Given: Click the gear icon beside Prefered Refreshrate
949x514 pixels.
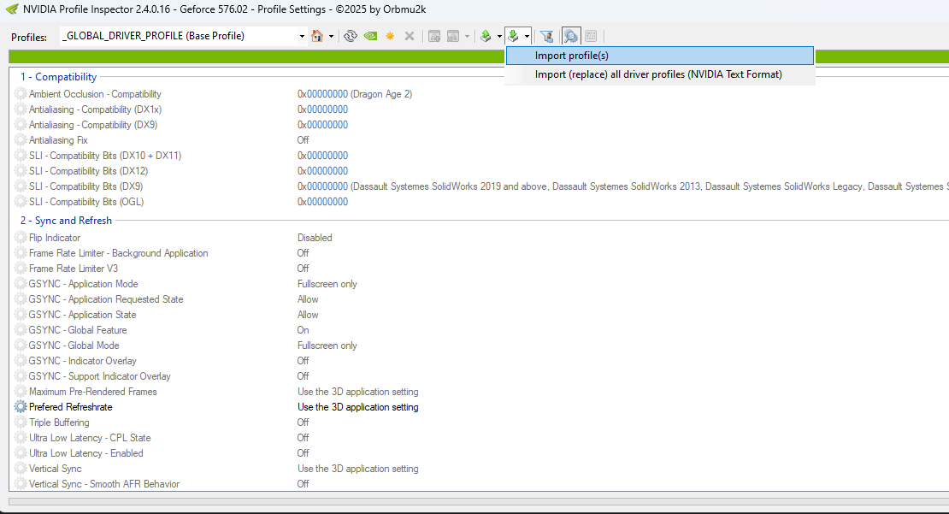Looking at the screenshot, I should [21, 407].
